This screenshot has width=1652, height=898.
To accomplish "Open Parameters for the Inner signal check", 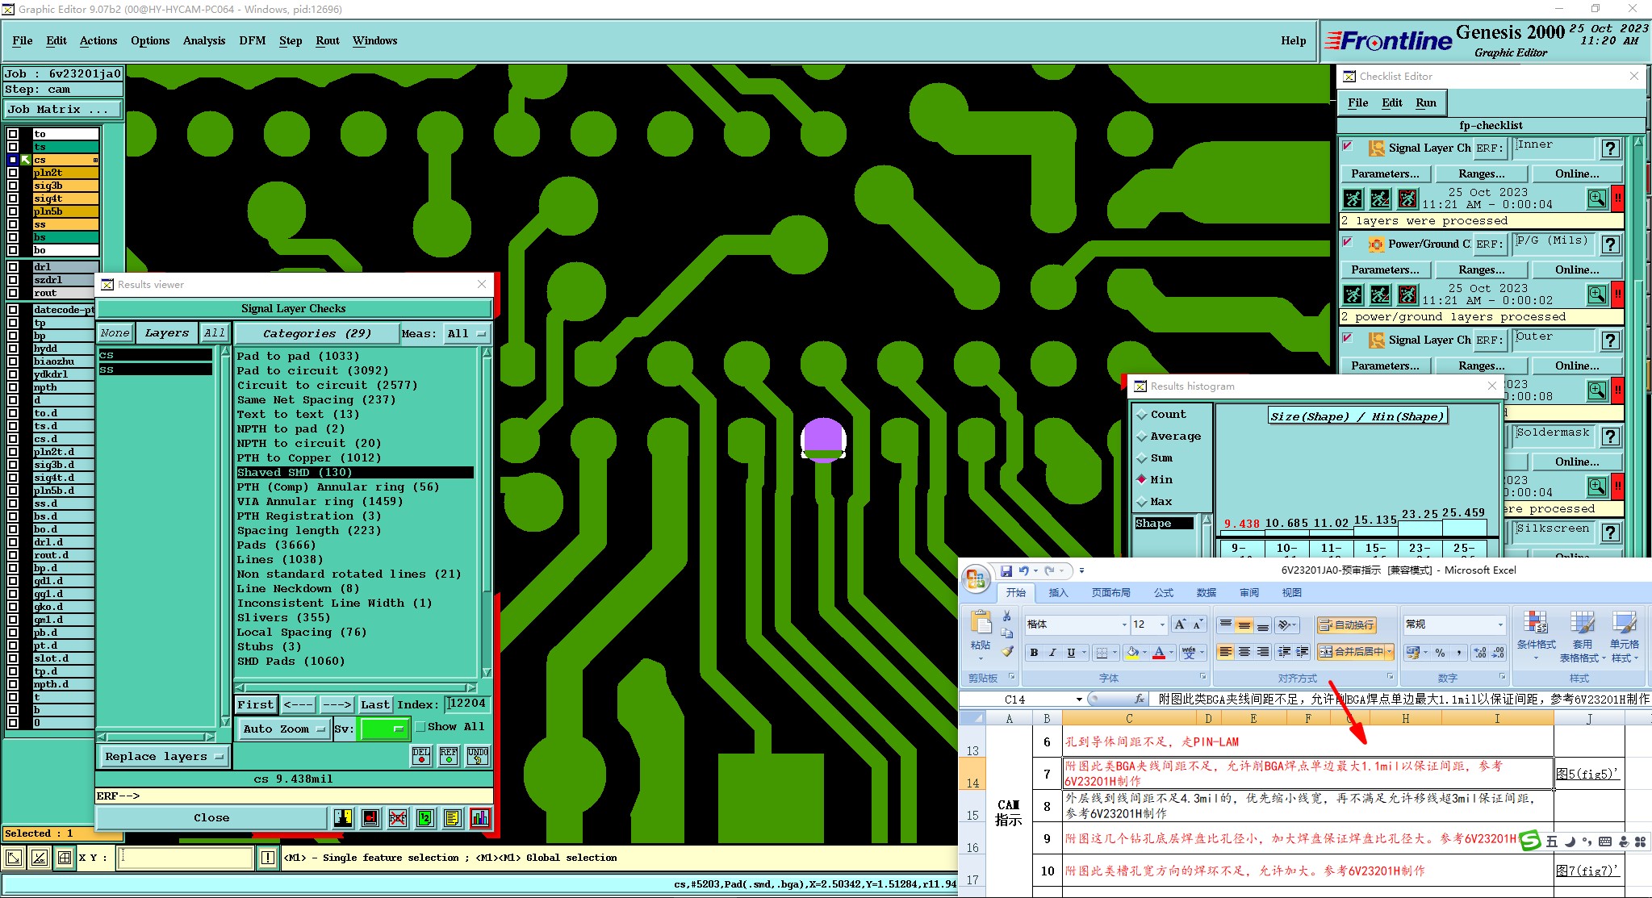I will click(x=1385, y=173).
